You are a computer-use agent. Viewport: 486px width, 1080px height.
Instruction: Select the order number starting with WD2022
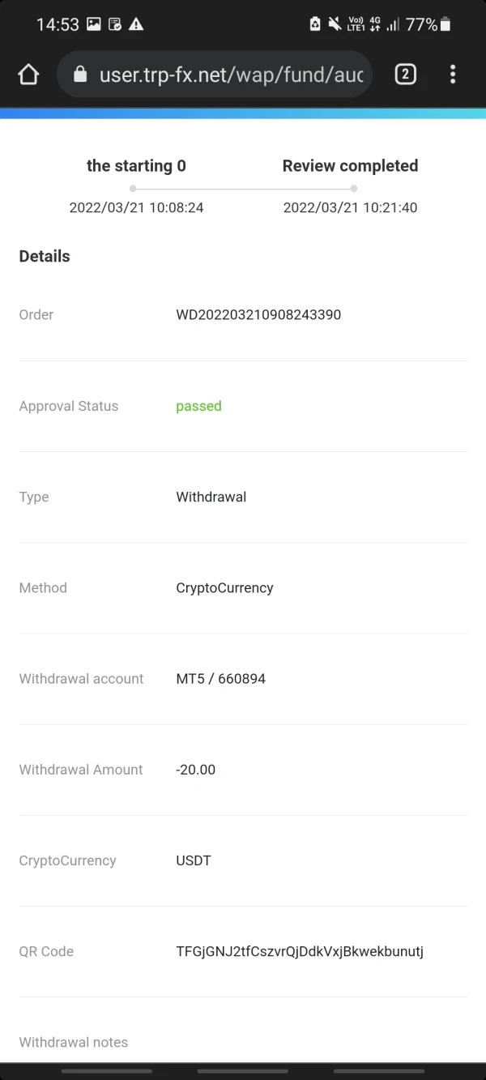(x=258, y=314)
